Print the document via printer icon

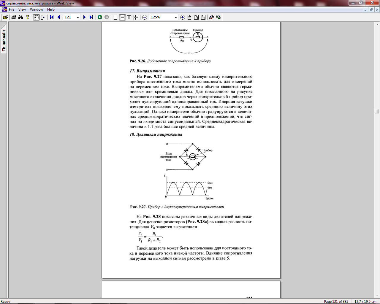pyautogui.click(x=14, y=17)
